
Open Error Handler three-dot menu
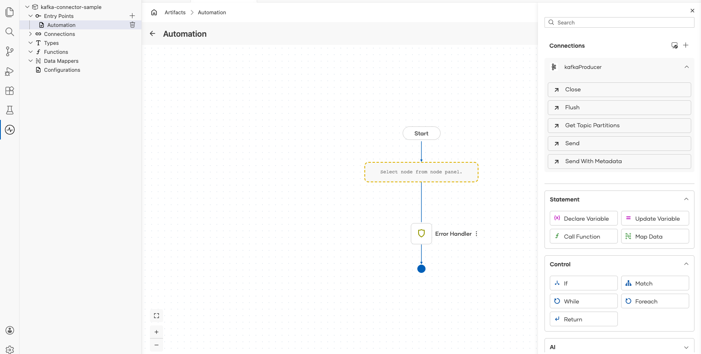(476, 234)
